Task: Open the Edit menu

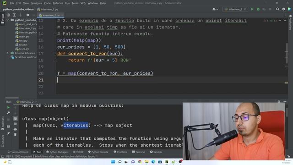Action: (x=18, y=3)
